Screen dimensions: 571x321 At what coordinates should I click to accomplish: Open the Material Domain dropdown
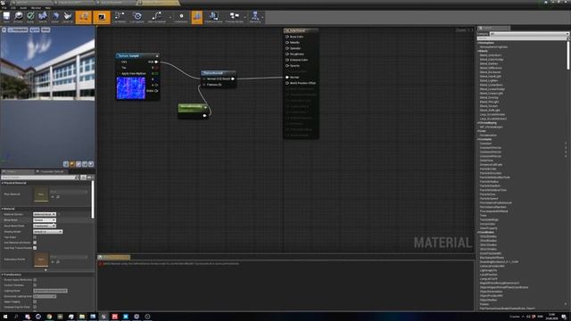pyautogui.click(x=45, y=214)
